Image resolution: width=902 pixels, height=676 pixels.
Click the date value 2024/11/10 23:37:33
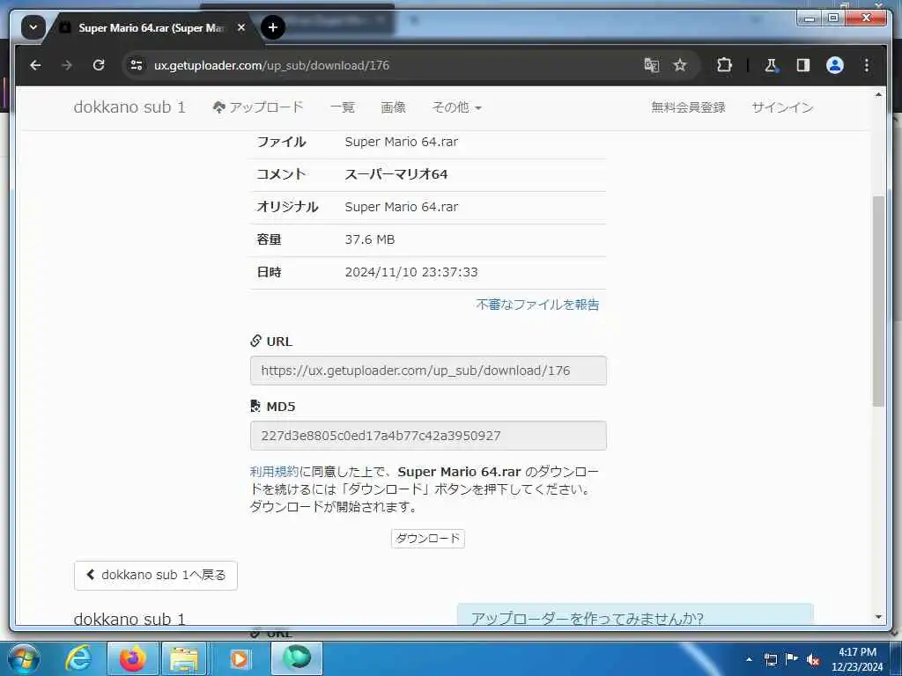click(x=411, y=273)
